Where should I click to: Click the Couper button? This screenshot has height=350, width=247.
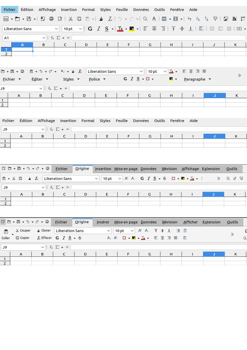pyautogui.click(x=23, y=231)
